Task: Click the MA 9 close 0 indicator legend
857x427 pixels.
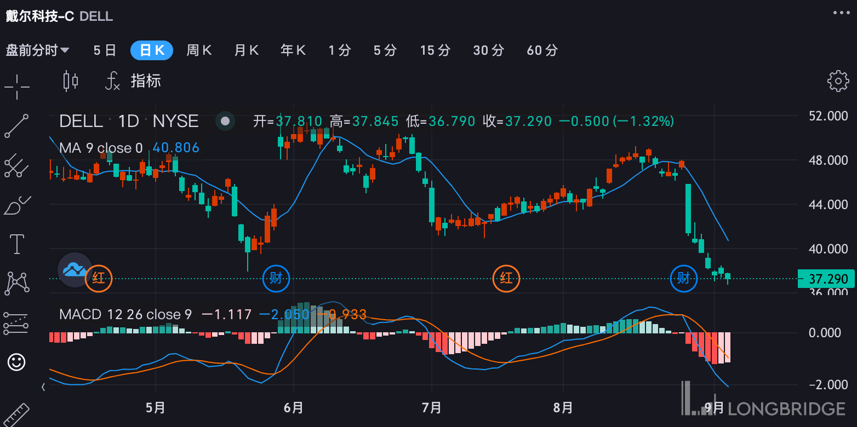Action: (x=101, y=148)
